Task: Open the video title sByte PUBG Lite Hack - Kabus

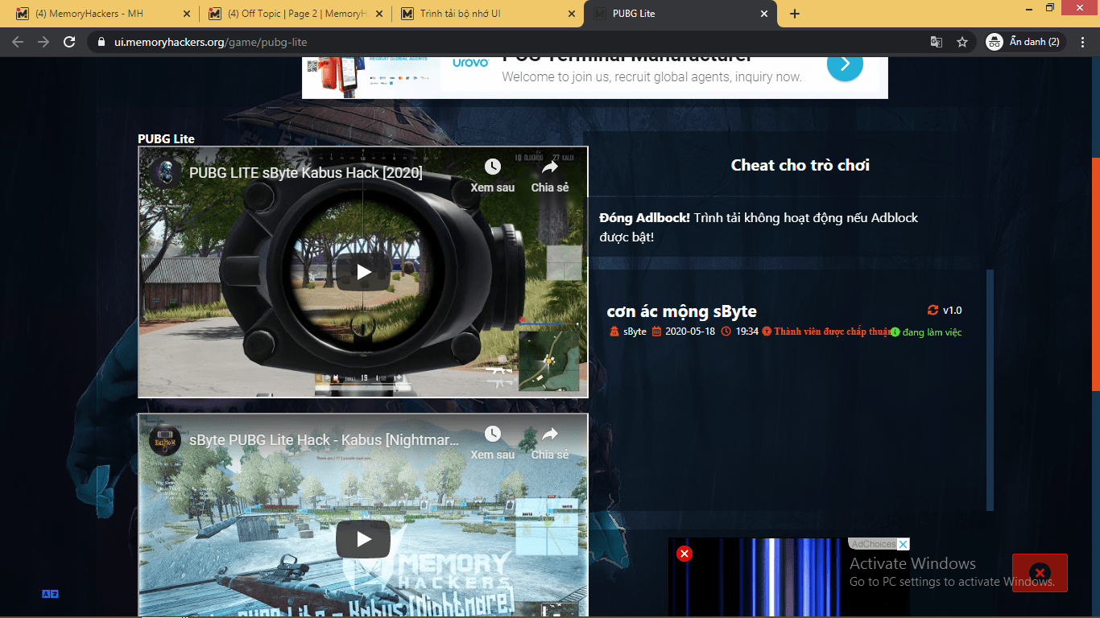Action: (325, 440)
